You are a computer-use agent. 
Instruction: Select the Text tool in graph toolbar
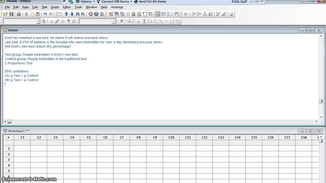click(x=144, y=21)
